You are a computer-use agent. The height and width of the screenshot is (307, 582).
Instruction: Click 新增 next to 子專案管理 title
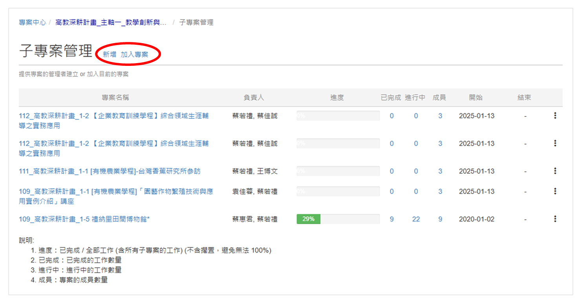click(109, 54)
